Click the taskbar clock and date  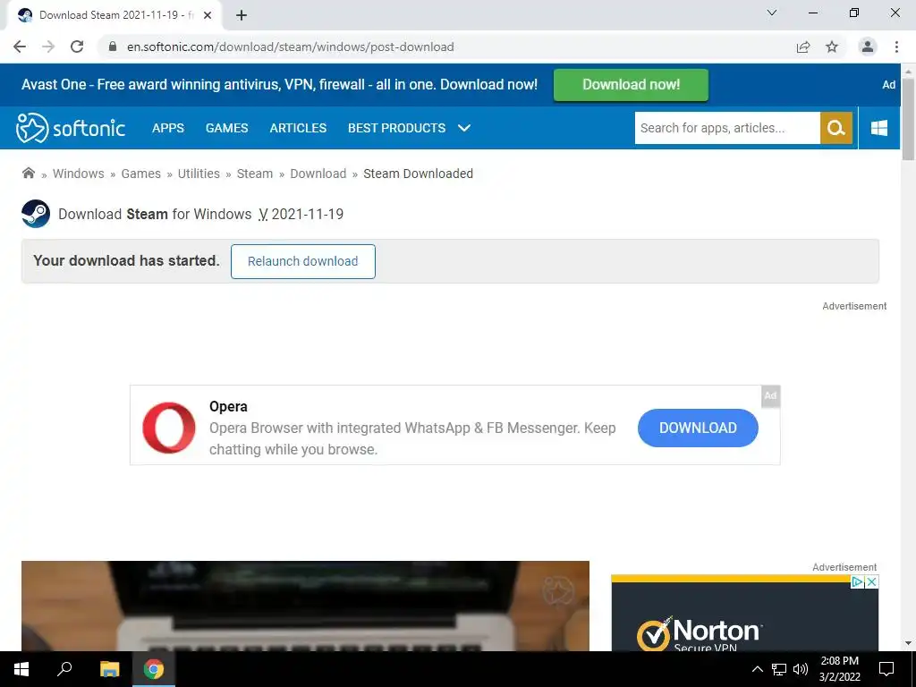(x=839, y=669)
